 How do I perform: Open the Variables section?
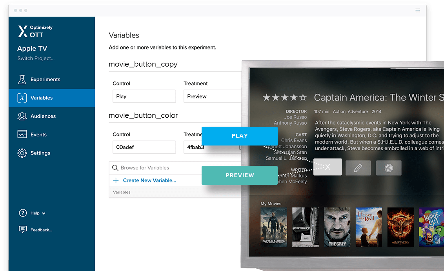(x=52, y=98)
